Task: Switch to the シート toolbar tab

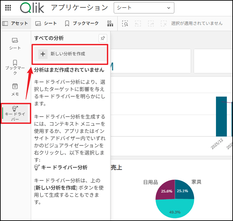Action: [46, 23]
